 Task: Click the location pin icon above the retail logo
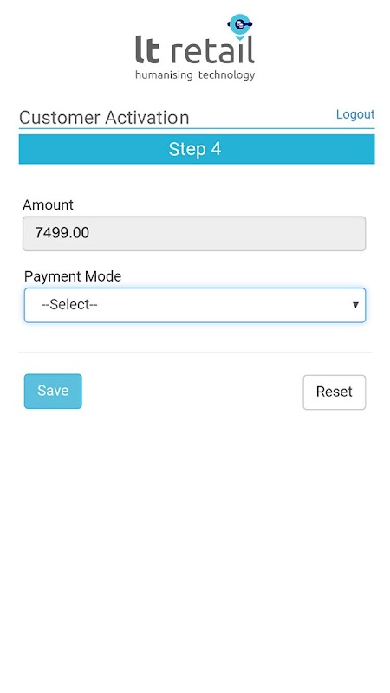pos(240,26)
